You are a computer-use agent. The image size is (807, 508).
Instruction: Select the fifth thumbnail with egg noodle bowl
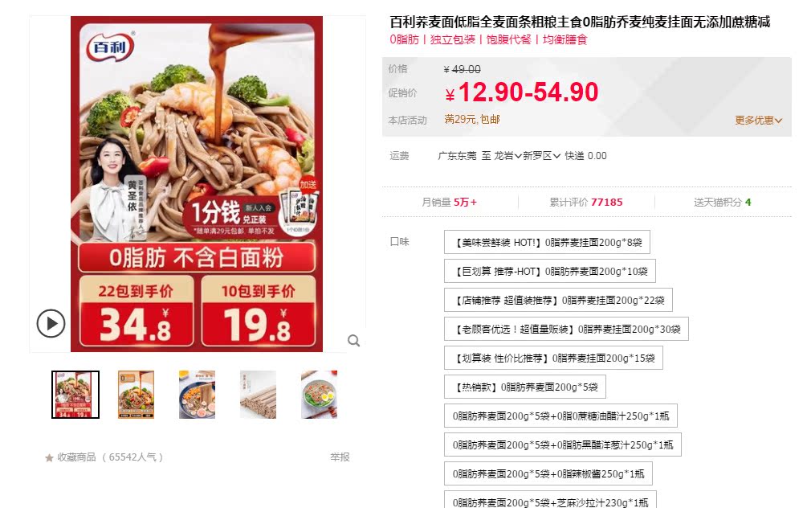click(319, 395)
